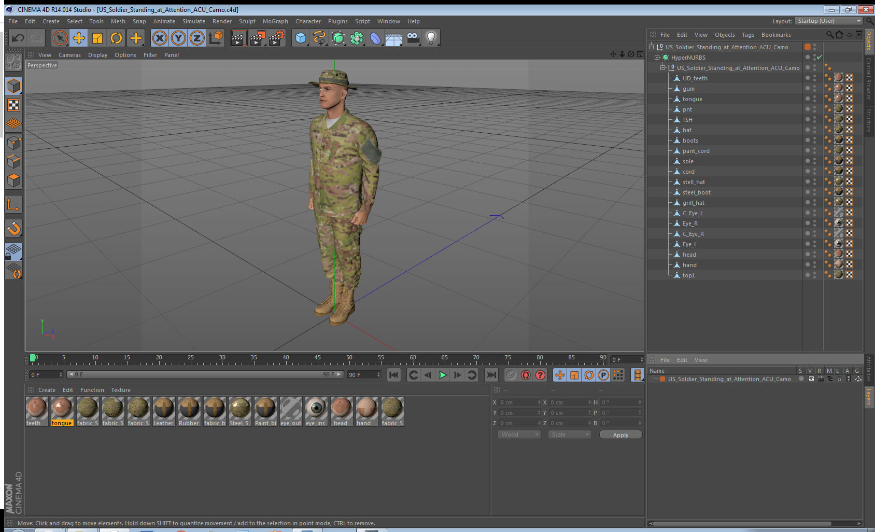Open the Layout Startup dropdown
Image resolution: width=875 pixels, height=532 pixels.
tap(829, 21)
